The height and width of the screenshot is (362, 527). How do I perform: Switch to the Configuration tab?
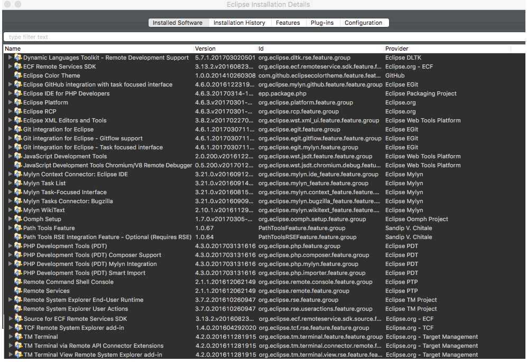coord(363,23)
